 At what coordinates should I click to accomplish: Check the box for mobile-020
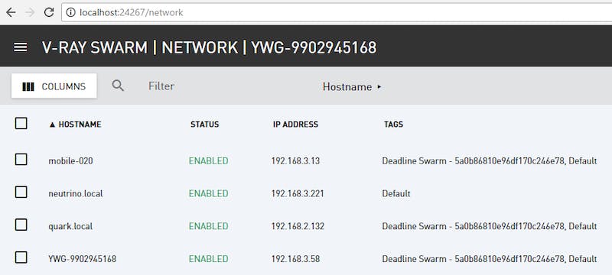click(x=21, y=160)
